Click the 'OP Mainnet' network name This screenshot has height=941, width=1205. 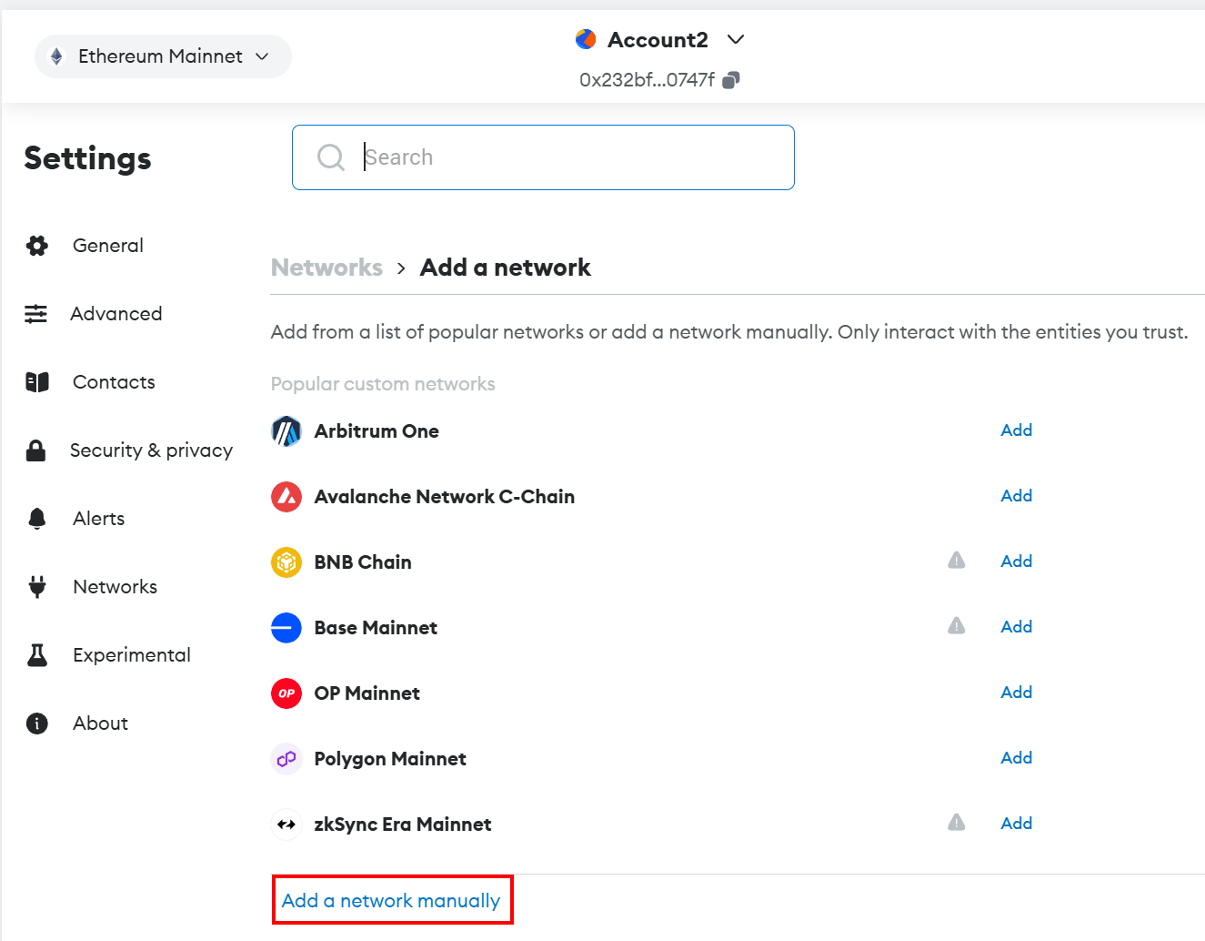[x=367, y=693]
